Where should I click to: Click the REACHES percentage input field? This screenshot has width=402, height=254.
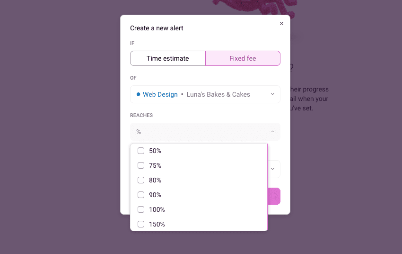point(199,132)
